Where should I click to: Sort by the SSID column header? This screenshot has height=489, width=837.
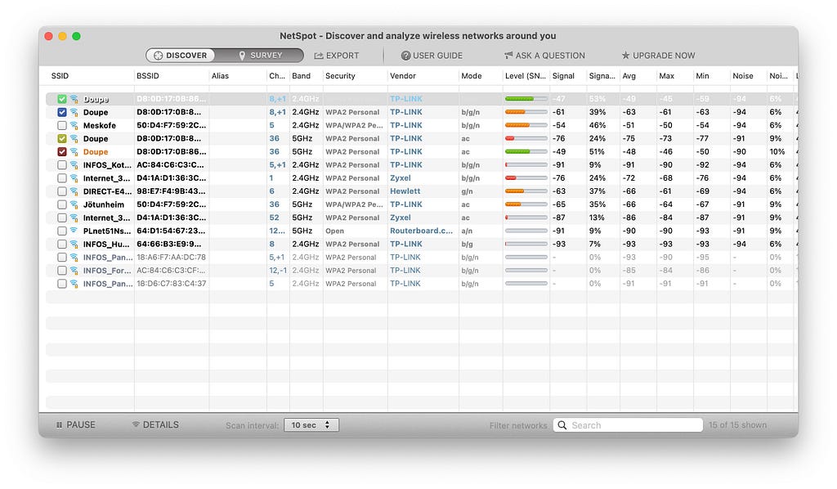pyautogui.click(x=60, y=76)
